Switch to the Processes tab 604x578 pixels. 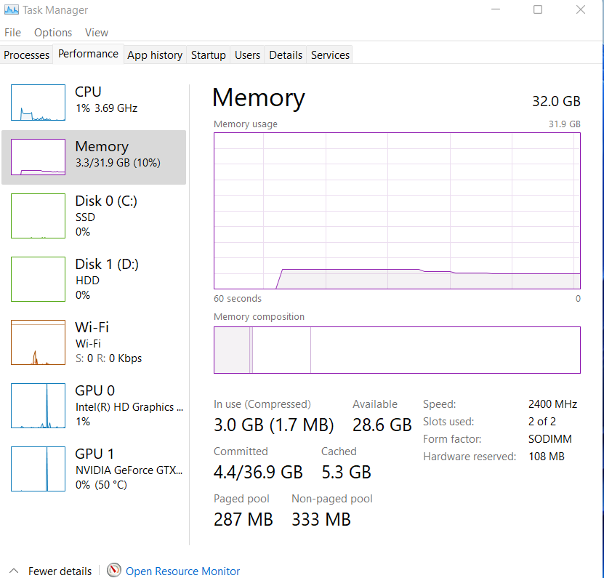pos(27,55)
